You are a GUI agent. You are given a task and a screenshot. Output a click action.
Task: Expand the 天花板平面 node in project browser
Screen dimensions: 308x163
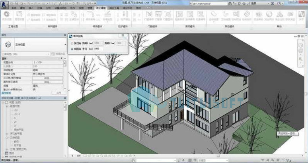6,134
